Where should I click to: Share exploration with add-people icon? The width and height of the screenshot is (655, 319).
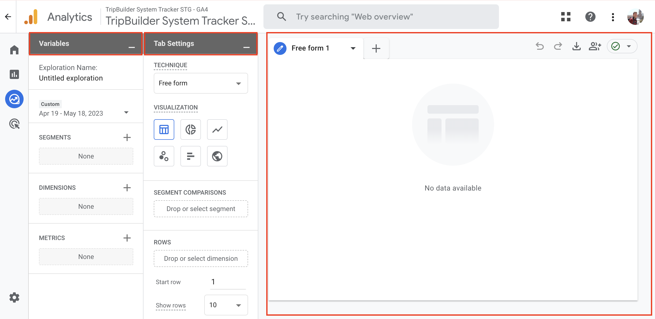595,46
